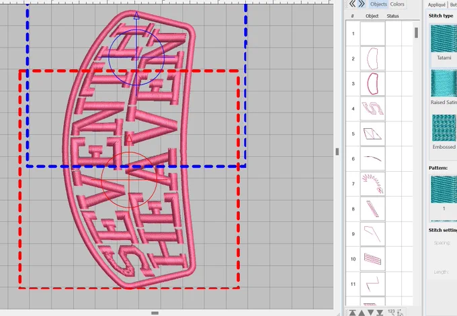The image size is (457, 316).
Task: Click the Status column header
Action: (392, 15)
